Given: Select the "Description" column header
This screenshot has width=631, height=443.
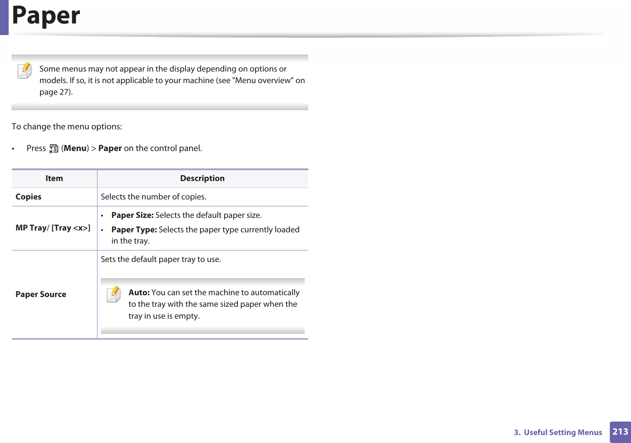Looking at the screenshot, I should point(203,178).
